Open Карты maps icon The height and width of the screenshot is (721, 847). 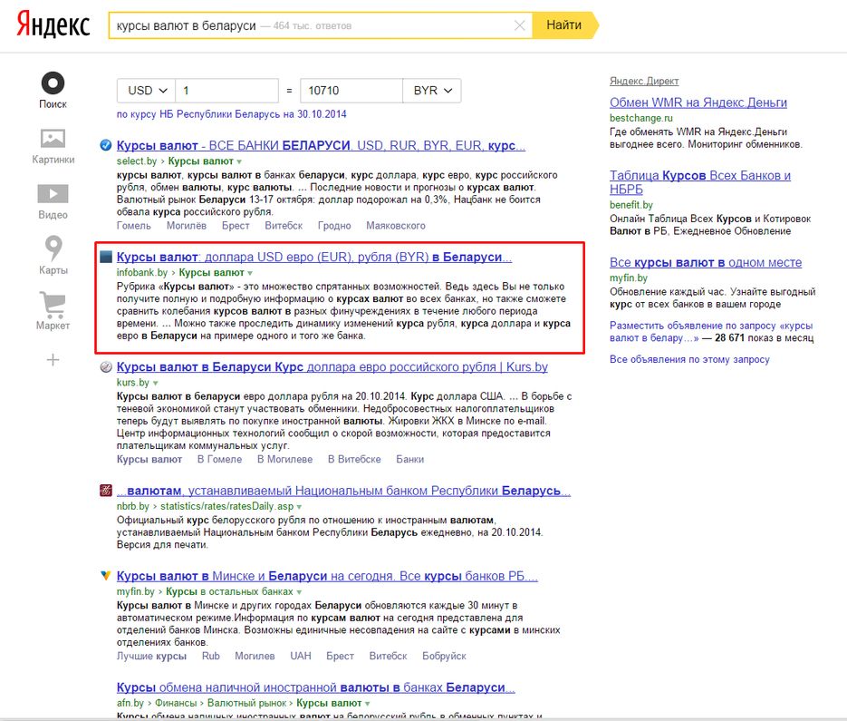pos(53,248)
